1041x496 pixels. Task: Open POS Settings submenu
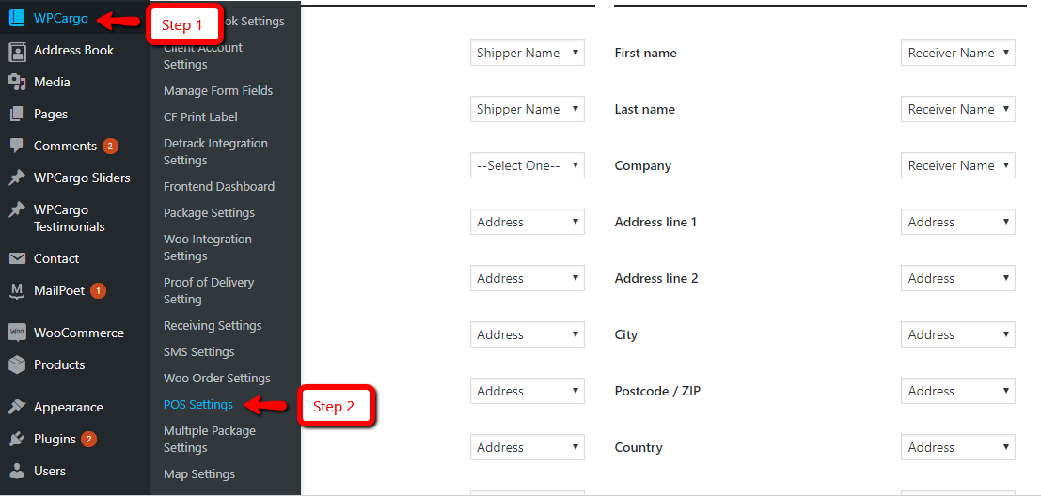[197, 405]
